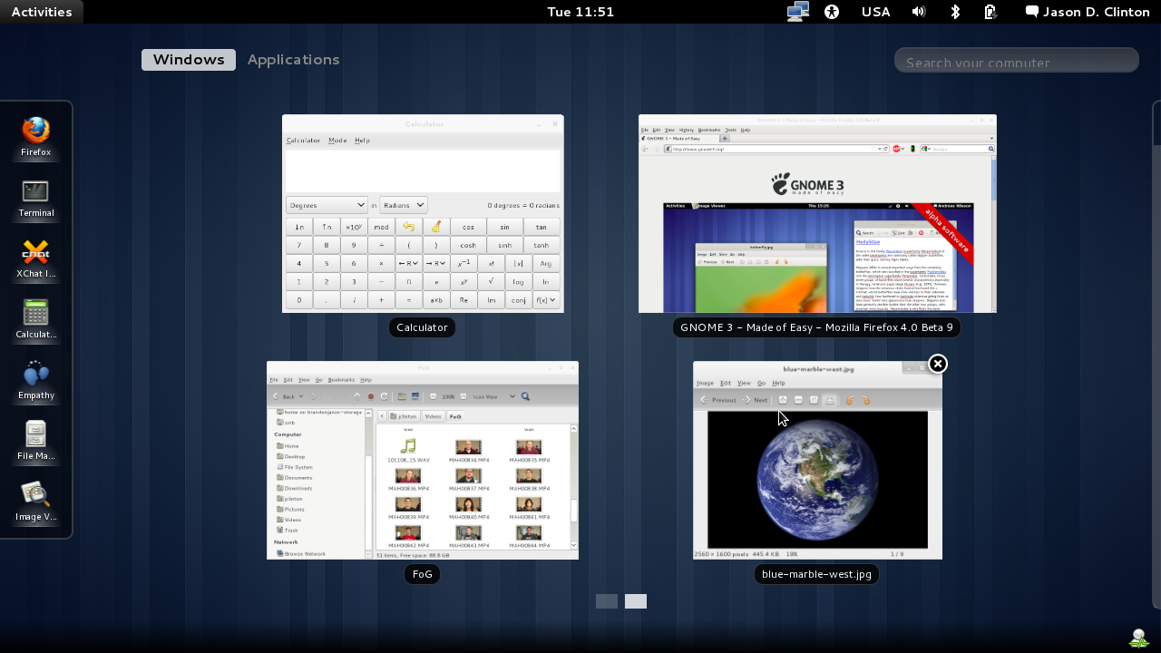Switch to the Applications view
This screenshot has height=653, width=1161.
293,59
